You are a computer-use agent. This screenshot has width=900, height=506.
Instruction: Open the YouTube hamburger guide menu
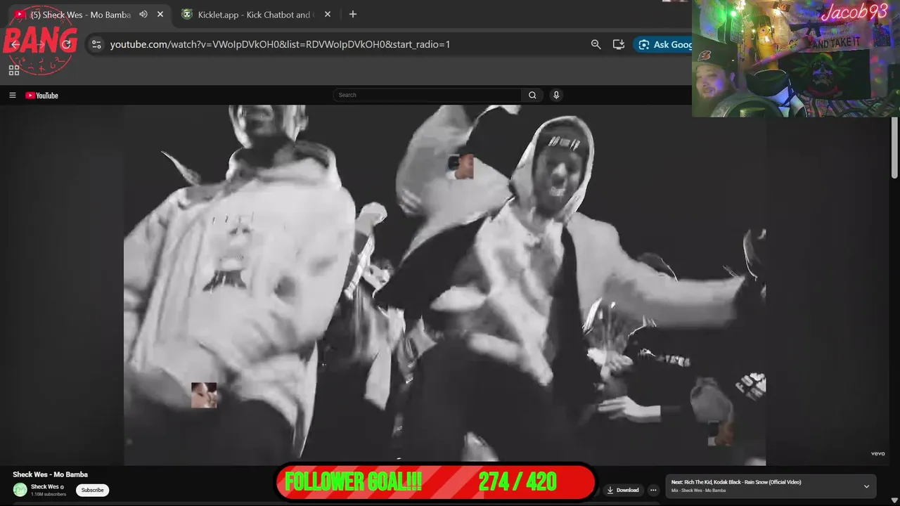click(12, 96)
